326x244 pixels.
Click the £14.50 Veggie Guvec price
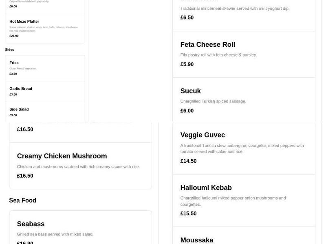click(x=187, y=161)
